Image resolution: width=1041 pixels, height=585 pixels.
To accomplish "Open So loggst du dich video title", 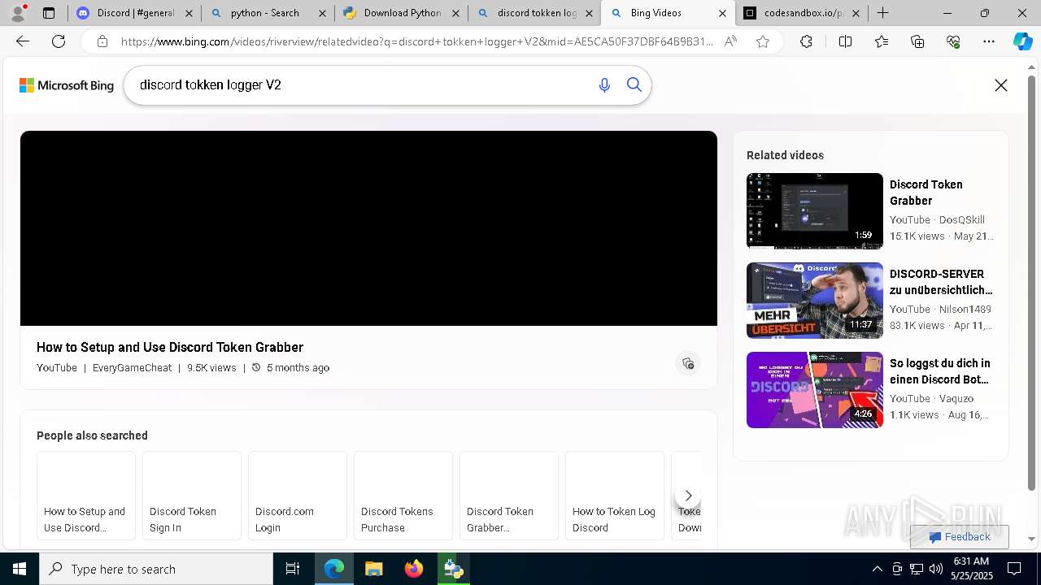I will 940,371.
